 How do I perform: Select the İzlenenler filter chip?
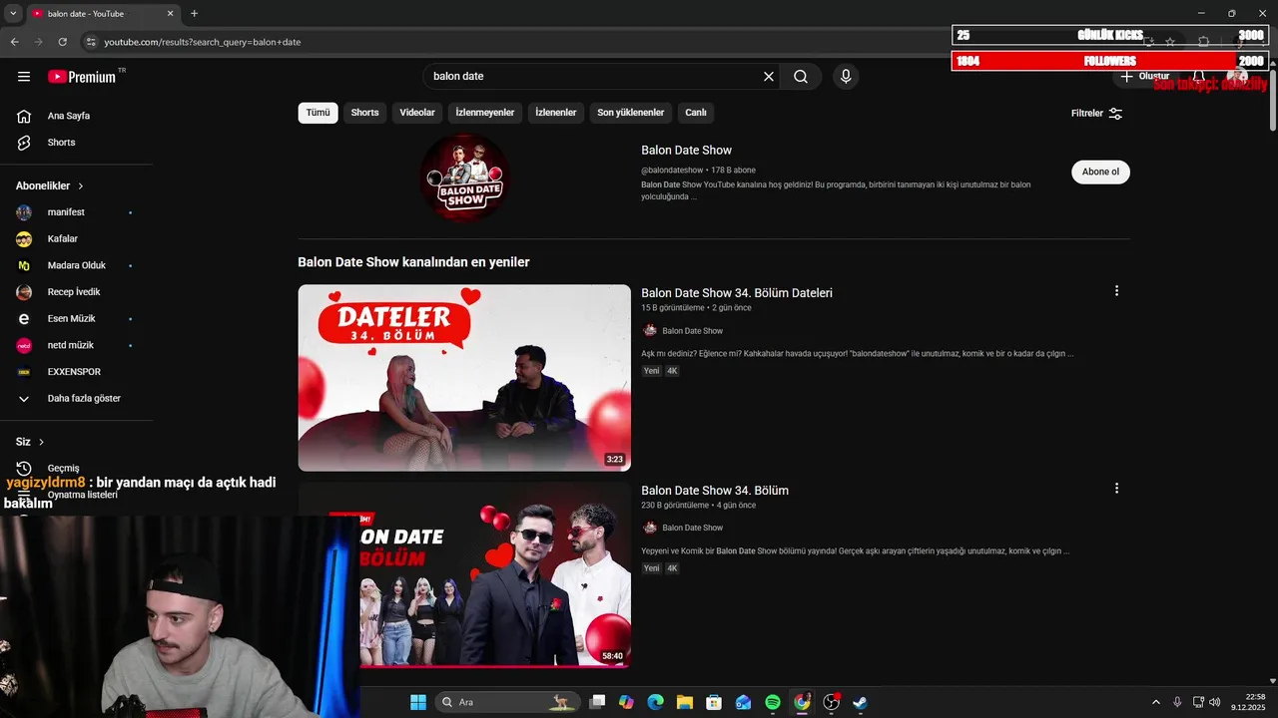[x=556, y=113]
